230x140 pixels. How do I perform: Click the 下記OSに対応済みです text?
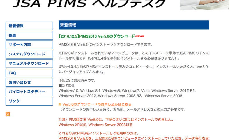point(77,80)
